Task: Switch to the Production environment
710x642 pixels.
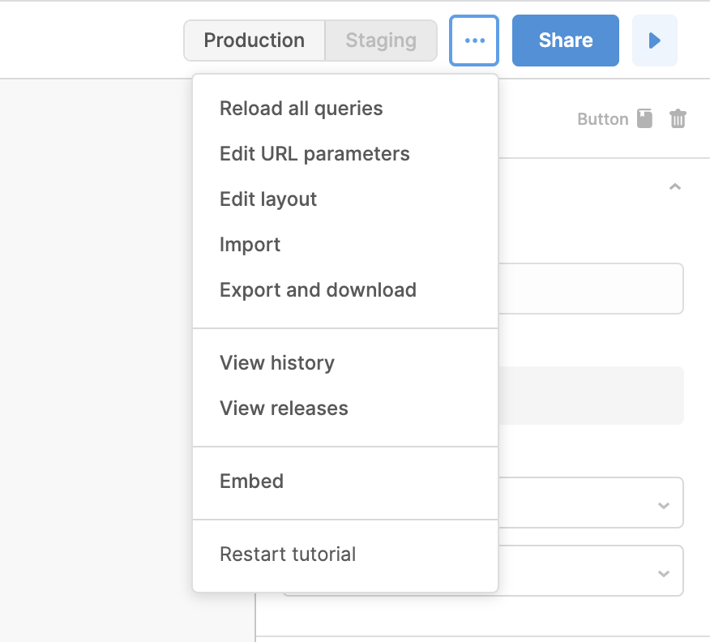Action: coord(254,41)
